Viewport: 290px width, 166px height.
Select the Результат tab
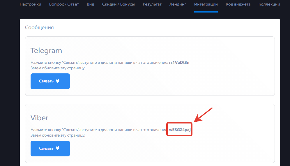coord(152,4)
